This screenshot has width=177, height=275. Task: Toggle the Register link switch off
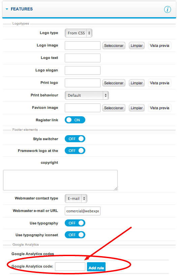click(75, 120)
